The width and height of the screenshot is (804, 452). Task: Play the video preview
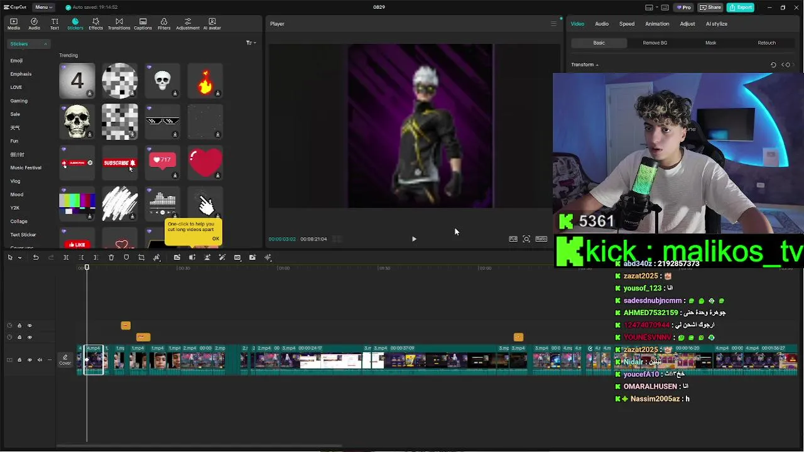click(x=414, y=239)
